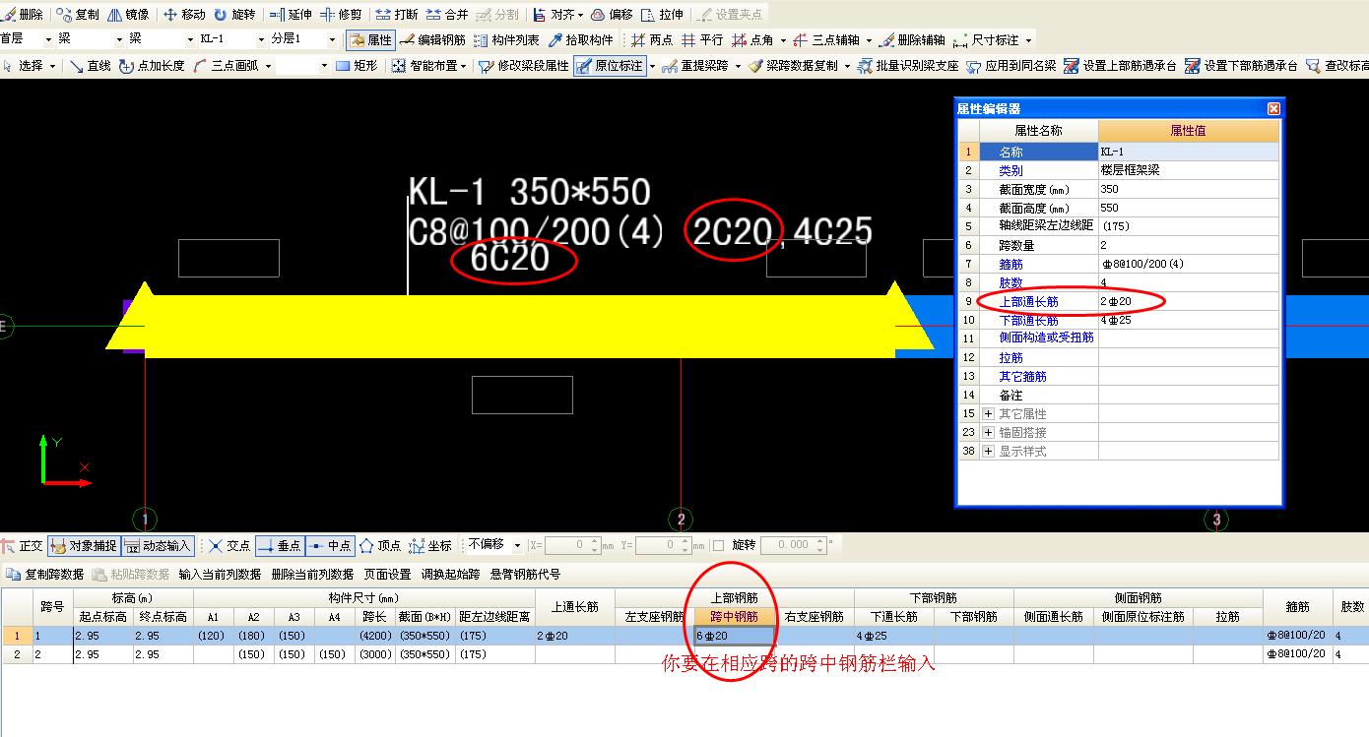Click the X offset input field
The image size is (1369, 737).
572,545
